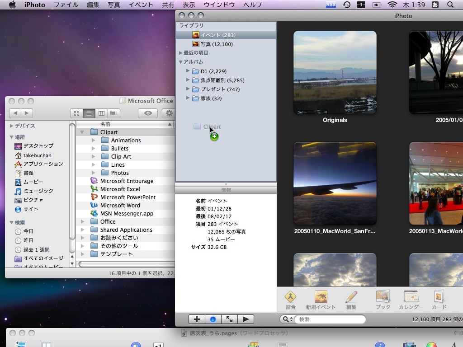Expand the Clip Art folder in Finder
Screen dimensions: 463x347
[93, 156]
